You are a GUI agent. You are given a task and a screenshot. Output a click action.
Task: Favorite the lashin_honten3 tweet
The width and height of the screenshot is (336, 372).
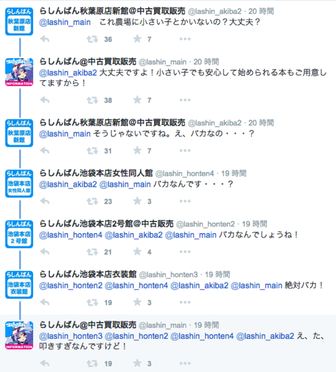(x=137, y=302)
